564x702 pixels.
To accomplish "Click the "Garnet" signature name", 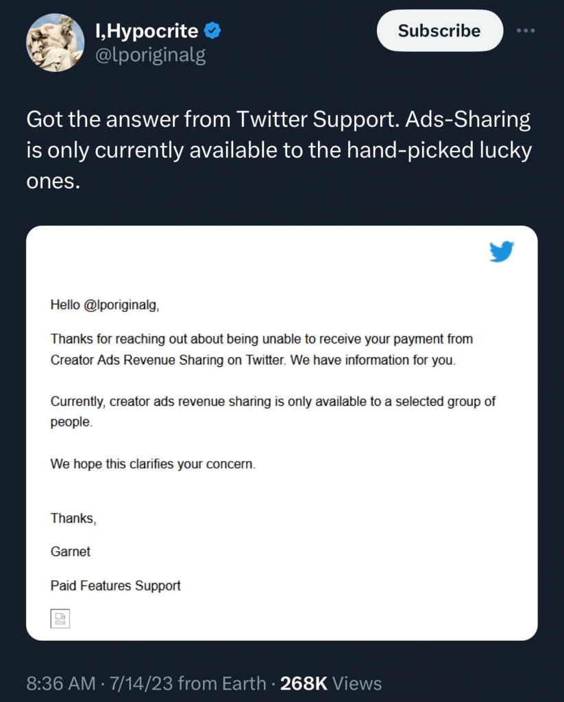I will [x=71, y=552].
